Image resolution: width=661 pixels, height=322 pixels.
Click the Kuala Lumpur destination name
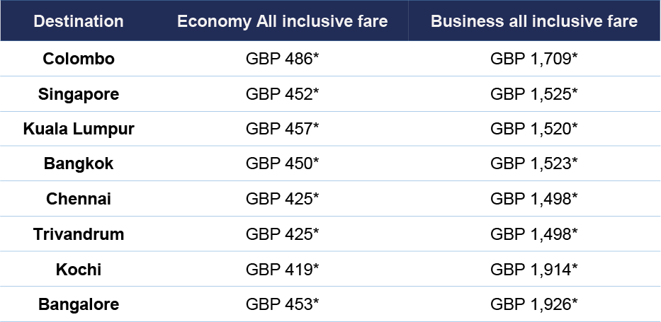point(79,130)
